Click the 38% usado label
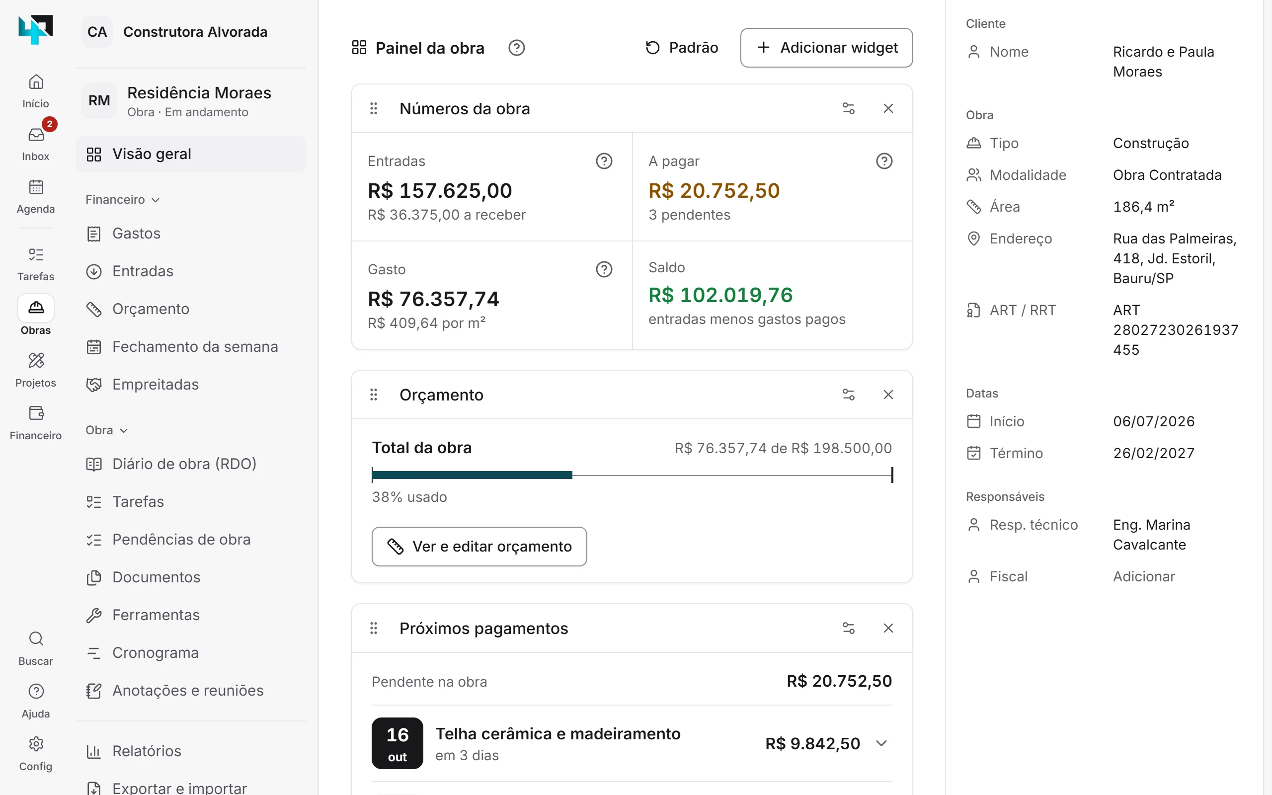Image resolution: width=1272 pixels, height=795 pixels. (x=409, y=497)
